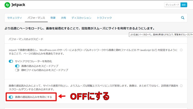Enable 静的ファイルの読み込みをスピードアップ switch

point(17,70)
